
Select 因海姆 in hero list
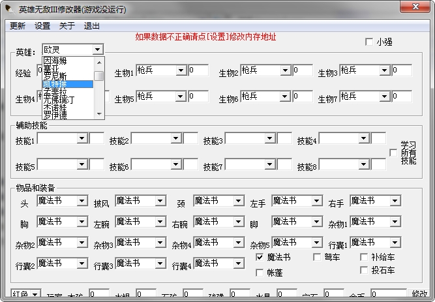click(x=68, y=61)
